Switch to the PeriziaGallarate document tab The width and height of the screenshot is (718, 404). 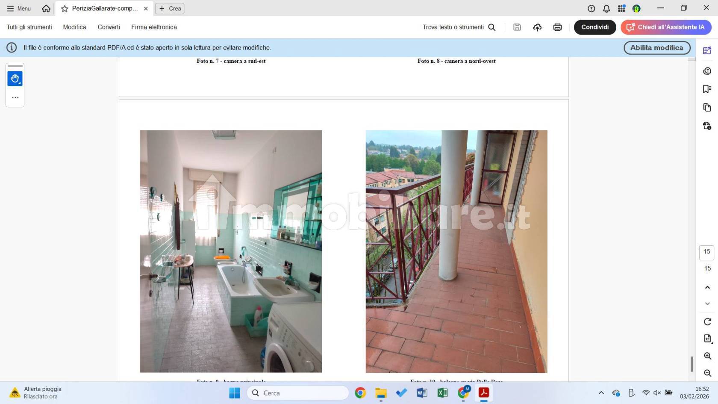coord(103,8)
